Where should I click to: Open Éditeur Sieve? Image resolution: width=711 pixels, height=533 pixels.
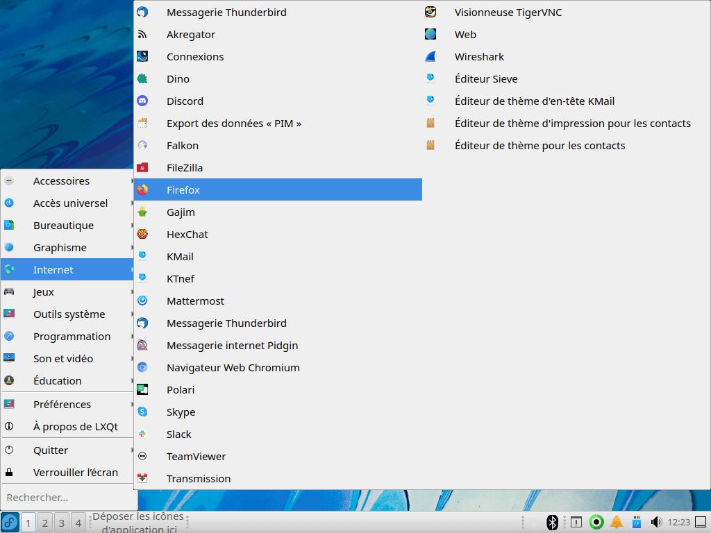coord(566,79)
